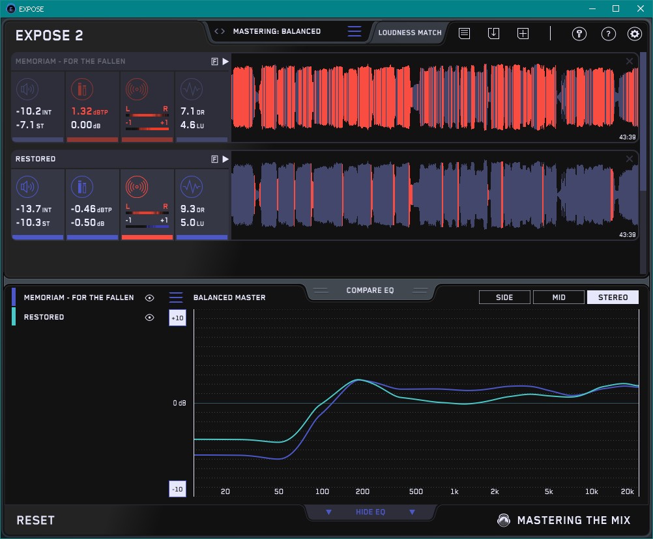Viewport: 653px width, 539px height.
Task: Play the Restored track
Action: click(225, 159)
